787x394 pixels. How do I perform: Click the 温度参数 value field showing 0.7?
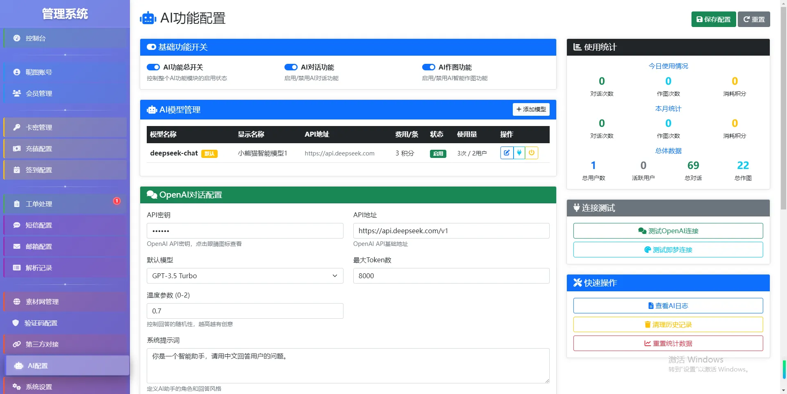pyautogui.click(x=245, y=311)
